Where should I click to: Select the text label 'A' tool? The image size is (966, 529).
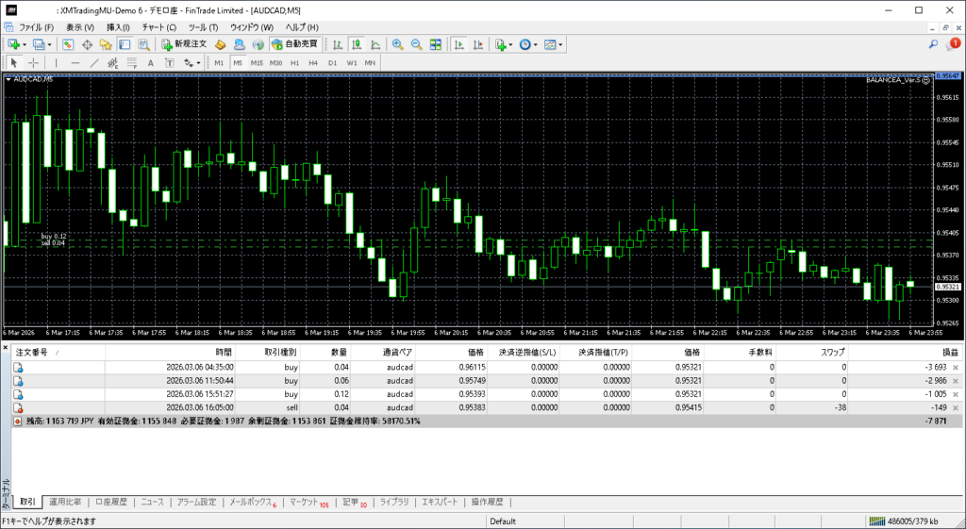(x=151, y=63)
